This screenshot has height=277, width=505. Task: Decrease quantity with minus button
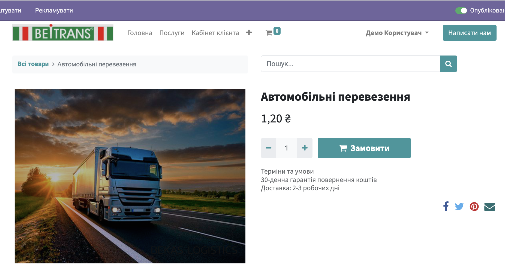tap(269, 148)
